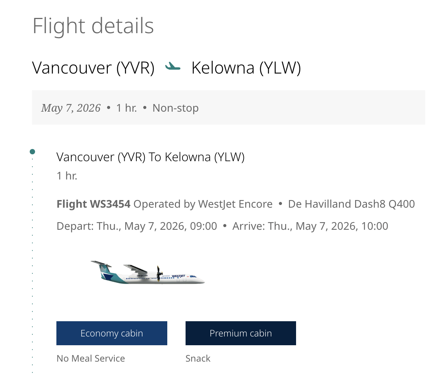
Task: Click the Snack label under Premium cabin
Action: click(198, 359)
